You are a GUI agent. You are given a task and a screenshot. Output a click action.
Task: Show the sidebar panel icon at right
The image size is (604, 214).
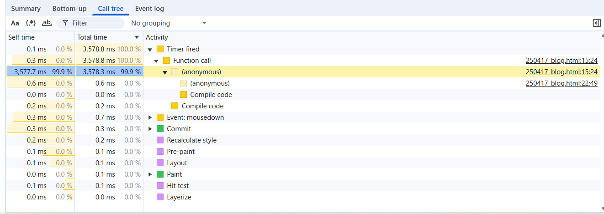tap(596, 23)
